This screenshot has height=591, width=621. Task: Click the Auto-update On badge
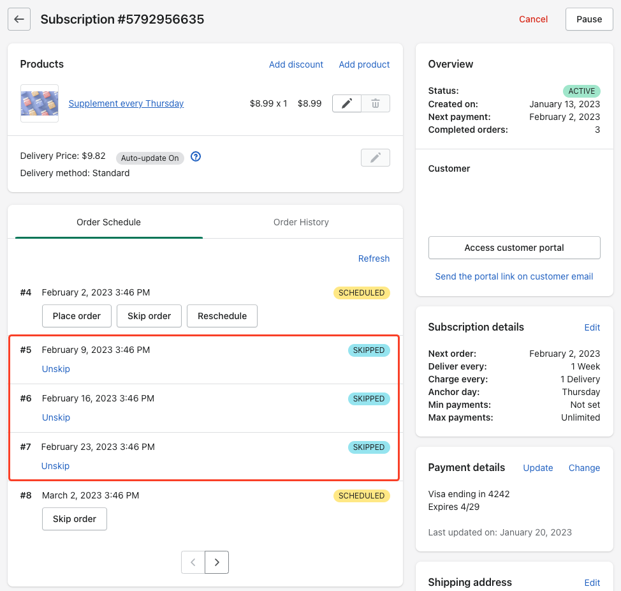point(150,158)
